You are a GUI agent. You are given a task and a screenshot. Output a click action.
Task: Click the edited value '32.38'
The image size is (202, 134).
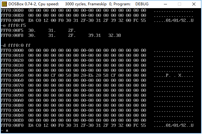(114, 36)
